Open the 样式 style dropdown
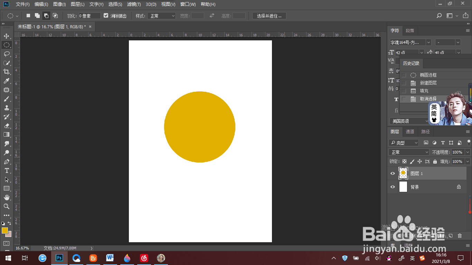 (x=162, y=16)
